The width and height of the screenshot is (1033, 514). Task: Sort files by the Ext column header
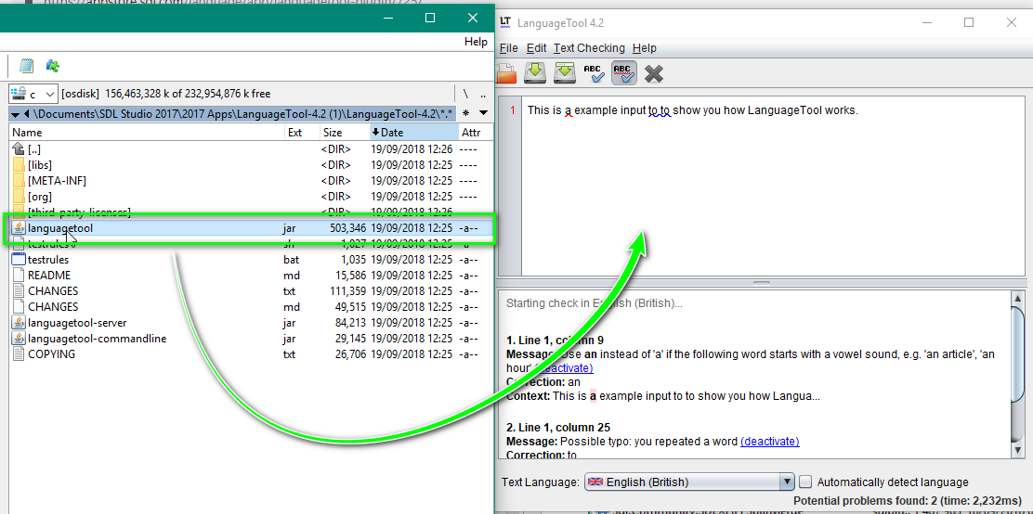[303, 133]
